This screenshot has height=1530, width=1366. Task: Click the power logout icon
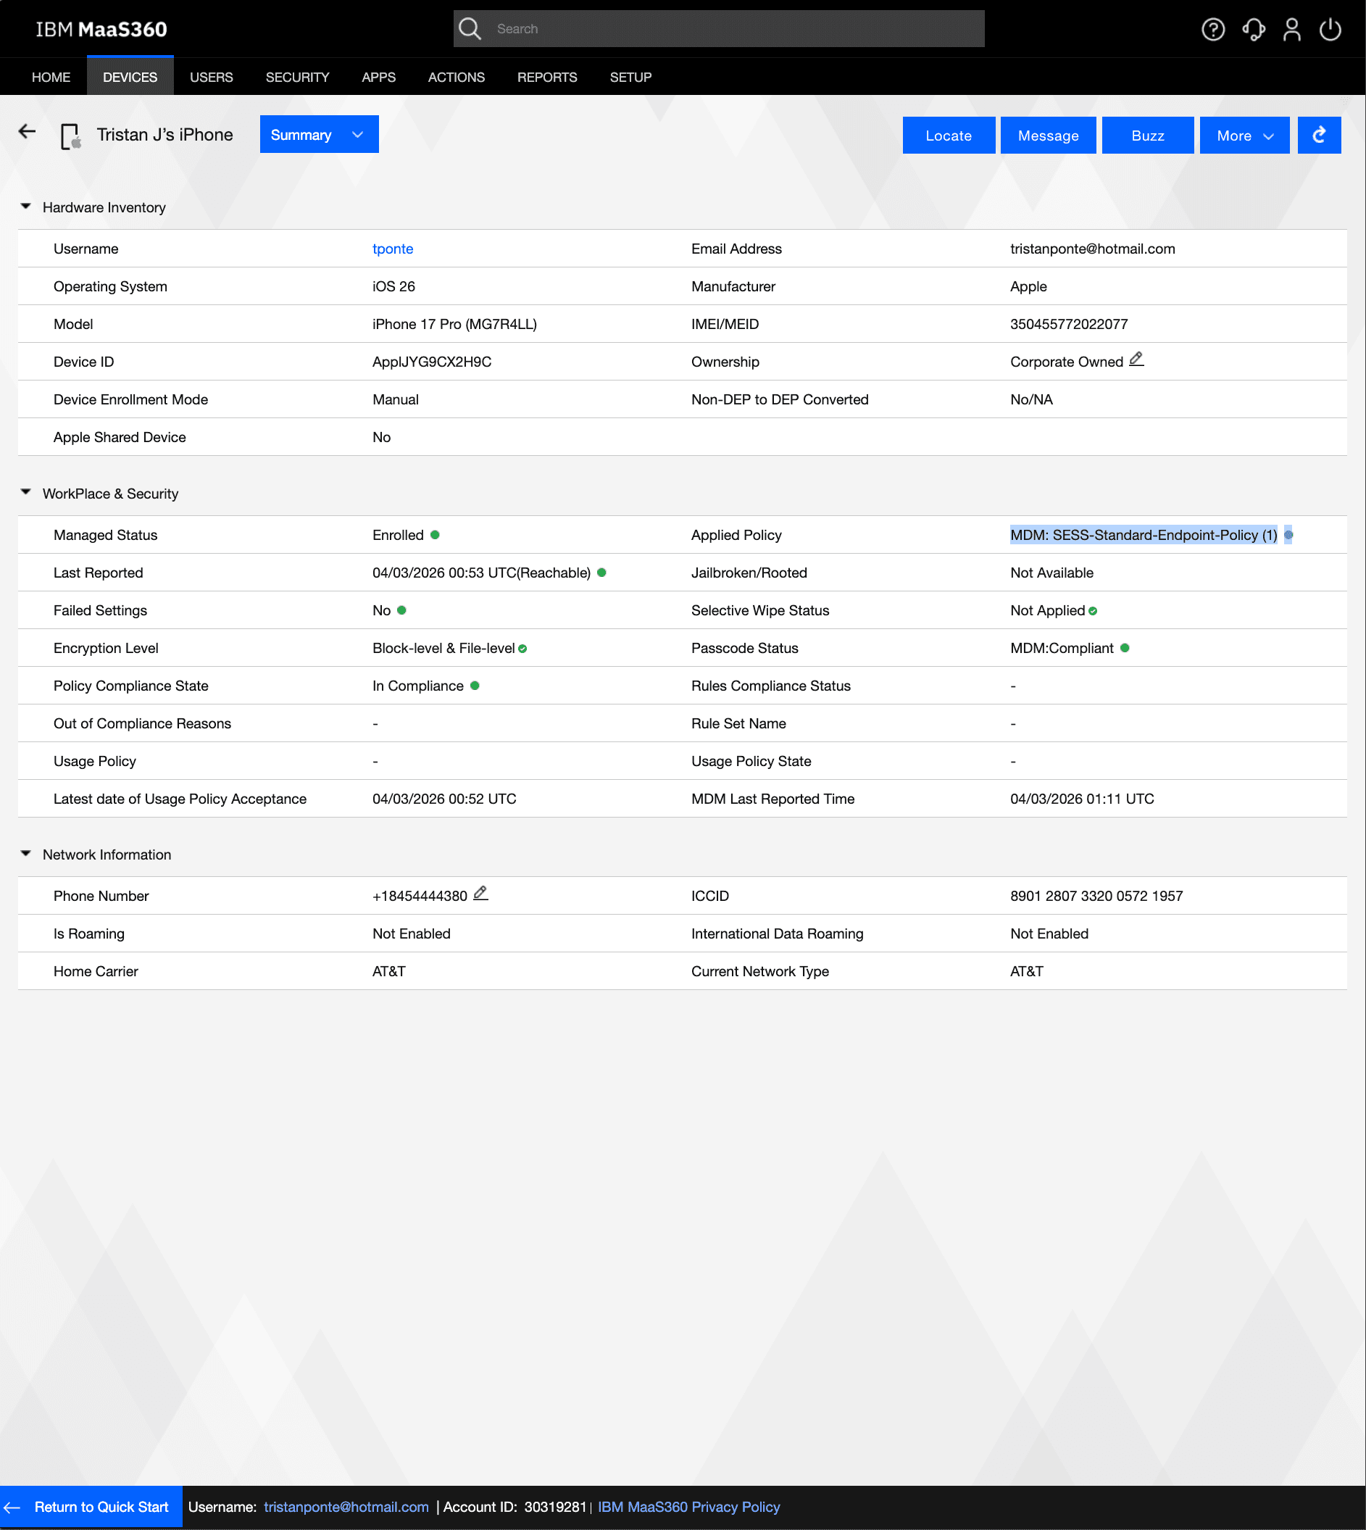click(1330, 29)
